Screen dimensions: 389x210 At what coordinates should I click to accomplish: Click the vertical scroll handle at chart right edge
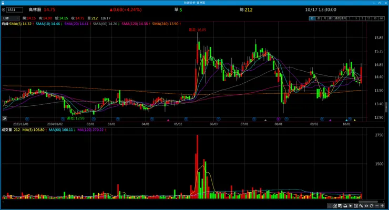(386, 107)
